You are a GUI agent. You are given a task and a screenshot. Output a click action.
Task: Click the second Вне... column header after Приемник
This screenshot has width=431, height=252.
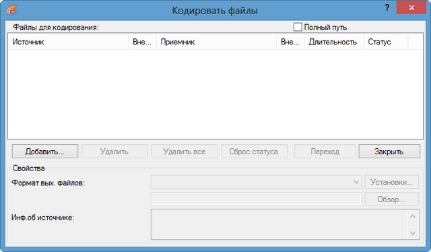click(x=290, y=42)
